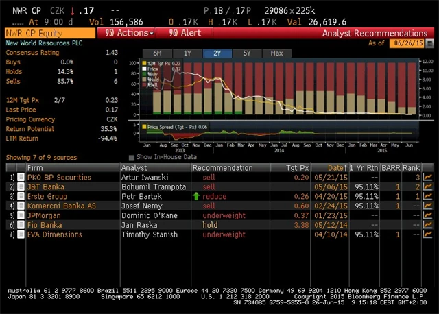This screenshot has height=314, width=439.
Task: Open Erste Group row chart icon
Action: [x=428, y=196]
